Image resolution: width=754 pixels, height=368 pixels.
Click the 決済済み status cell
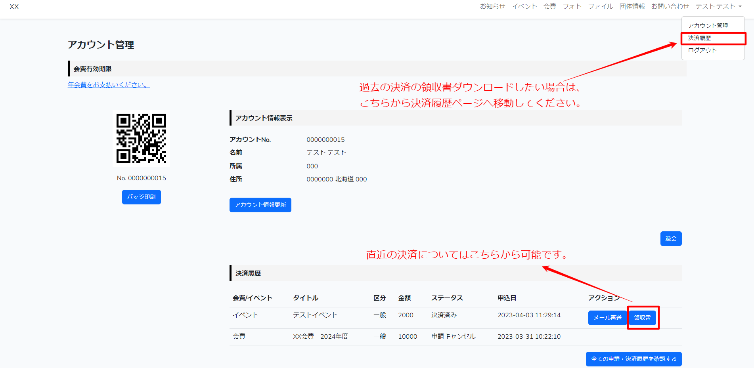point(444,315)
